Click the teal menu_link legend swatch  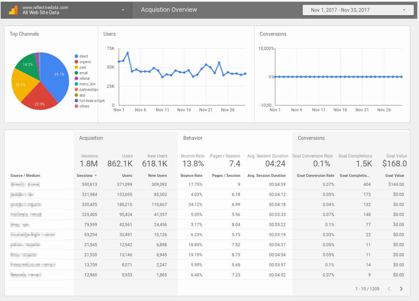[76, 84]
